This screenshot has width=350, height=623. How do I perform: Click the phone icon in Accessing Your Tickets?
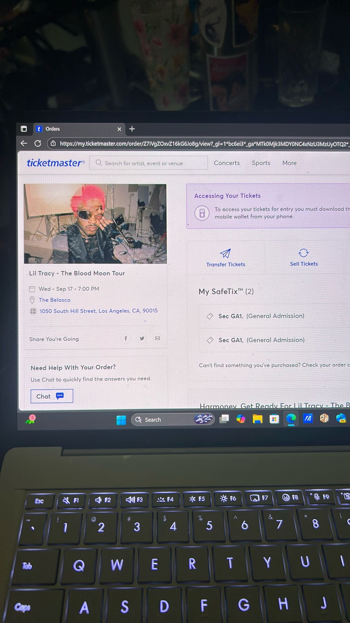pos(202,213)
